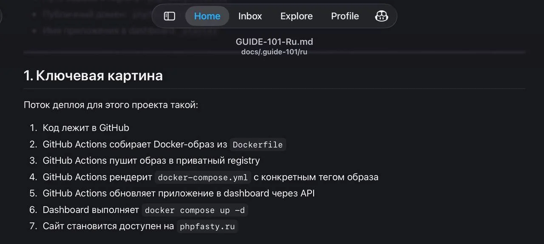544x244 pixels.
Task: Click the docker-compose.yml code snippet
Action: click(203, 177)
